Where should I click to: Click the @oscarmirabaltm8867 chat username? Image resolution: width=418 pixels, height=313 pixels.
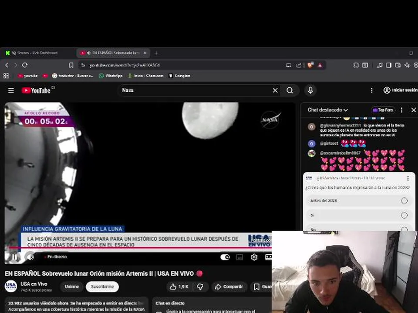pos(340,153)
